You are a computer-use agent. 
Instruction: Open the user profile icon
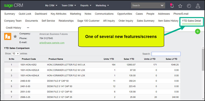198,6
